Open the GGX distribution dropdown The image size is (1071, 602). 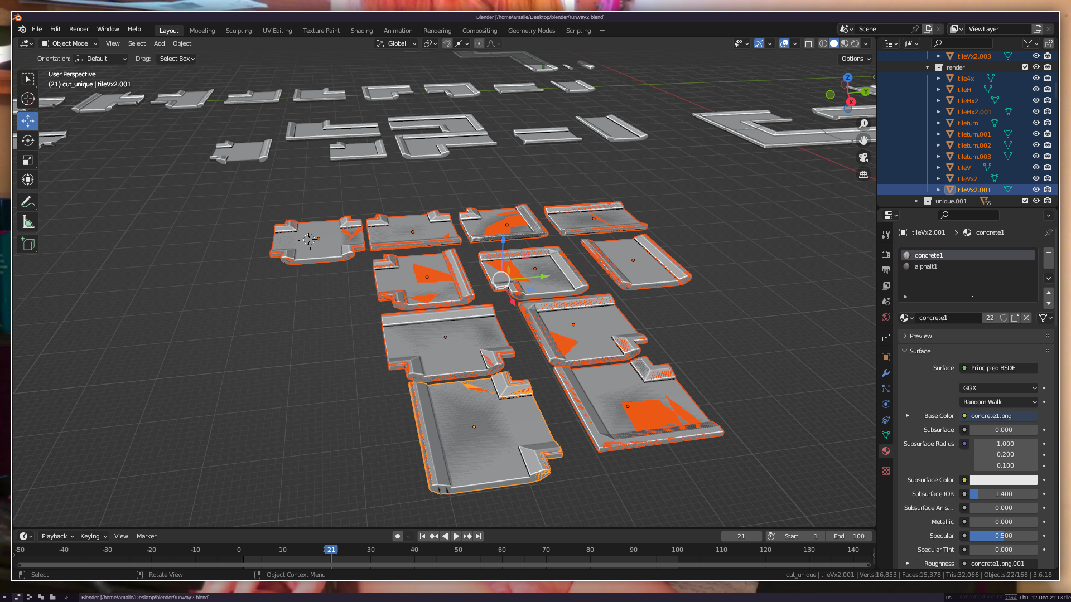click(x=998, y=388)
